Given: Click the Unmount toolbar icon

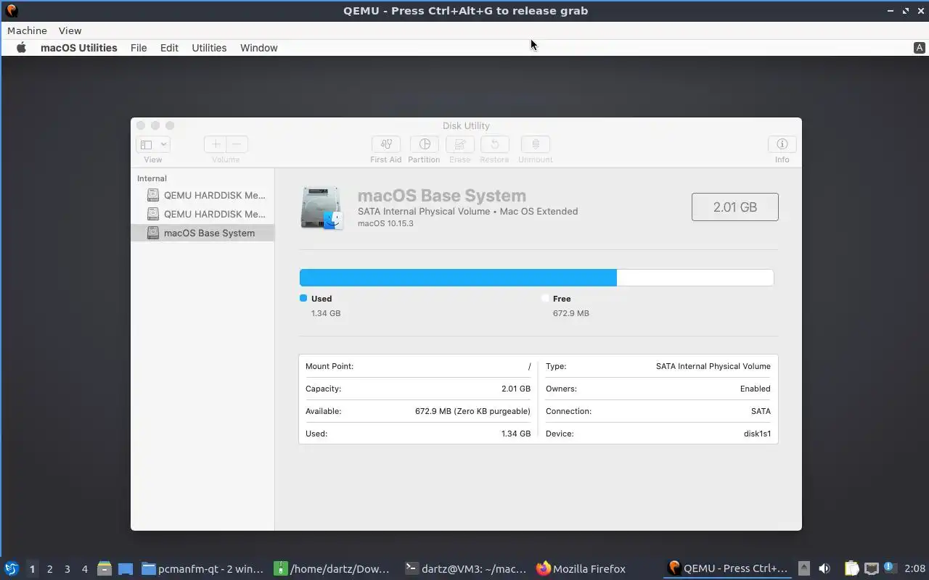Looking at the screenshot, I should click(536, 144).
